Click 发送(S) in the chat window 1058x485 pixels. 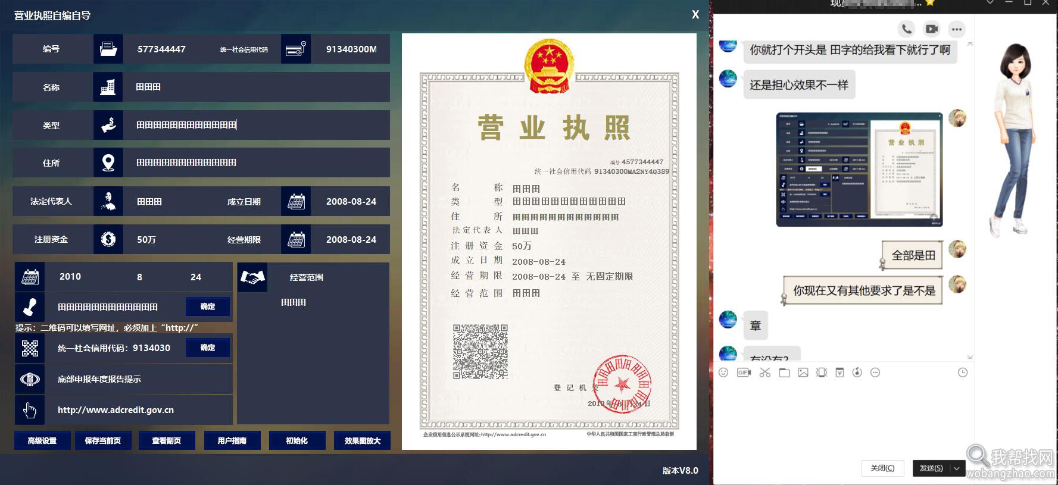931,468
